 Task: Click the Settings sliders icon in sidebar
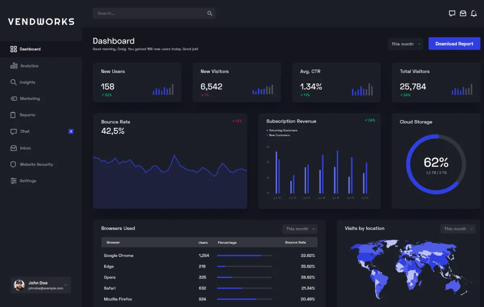click(x=13, y=181)
